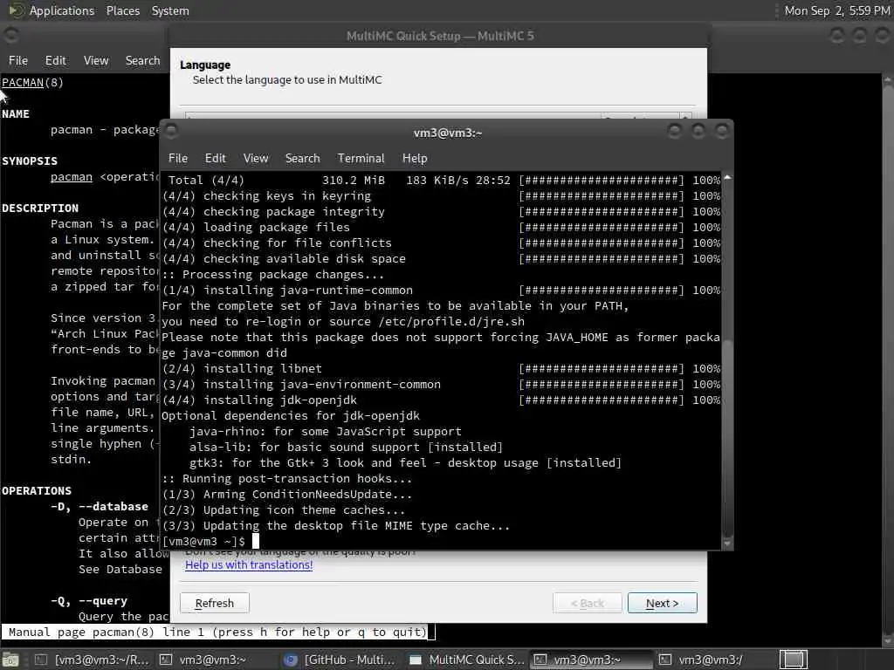Viewport: 894px width, 670px height.
Task: Click 'SYNOPSIS' heading in man page
Action: click(x=30, y=161)
